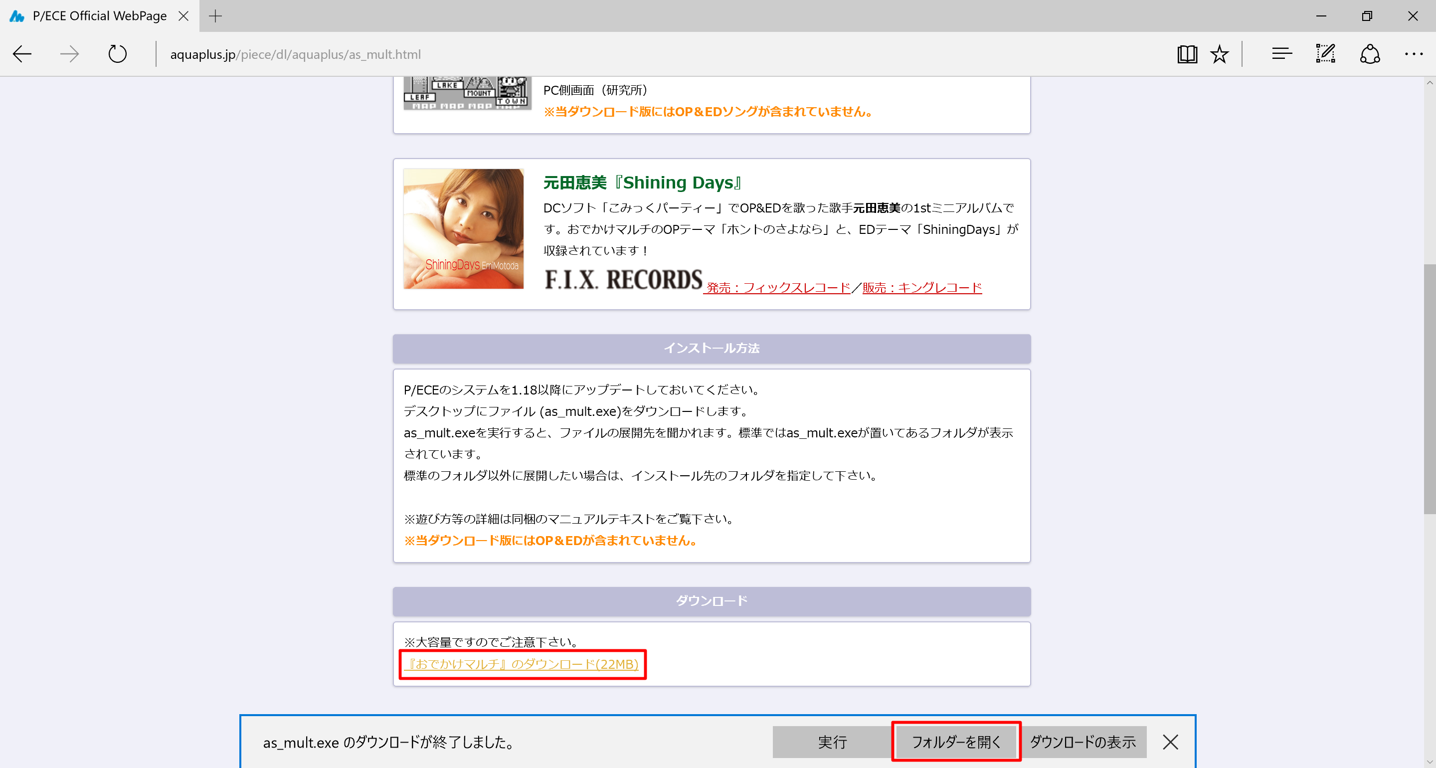1436x768 pixels.
Task: Click the ダウンロード section header
Action: coord(712,601)
